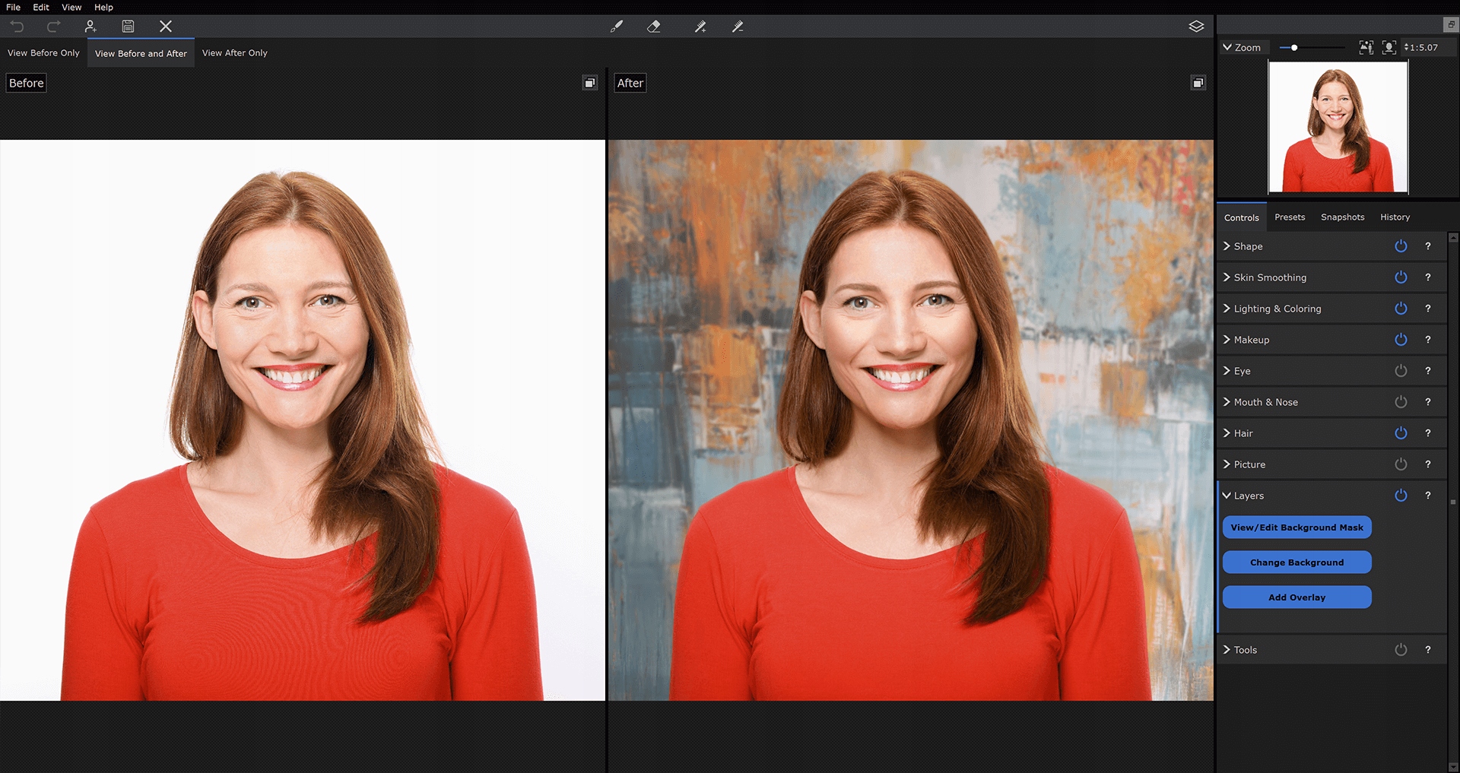Screen dimensions: 1460x773
Task: Switch to the Presets tab
Action: coord(1290,217)
